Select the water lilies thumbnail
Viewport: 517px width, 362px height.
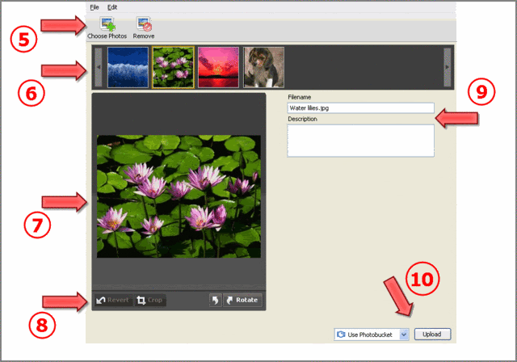coord(173,67)
